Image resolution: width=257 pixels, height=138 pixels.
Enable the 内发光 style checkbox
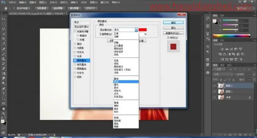point(75,52)
